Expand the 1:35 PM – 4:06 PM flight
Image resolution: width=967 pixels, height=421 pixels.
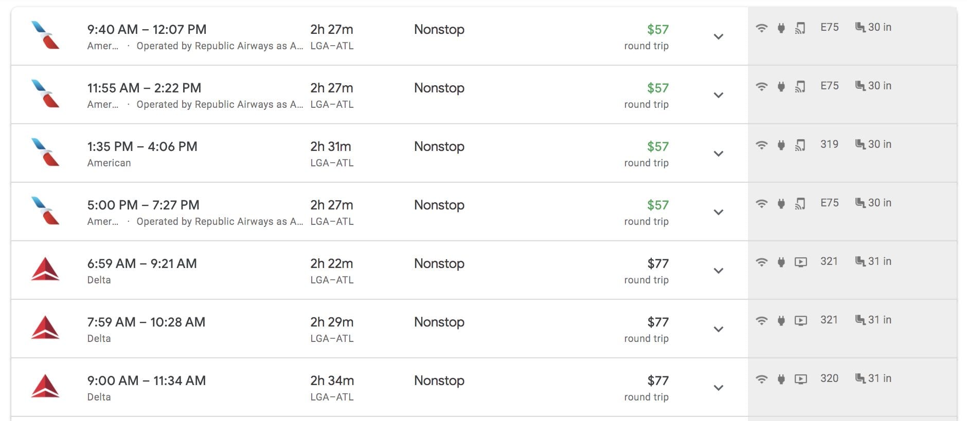tap(719, 154)
